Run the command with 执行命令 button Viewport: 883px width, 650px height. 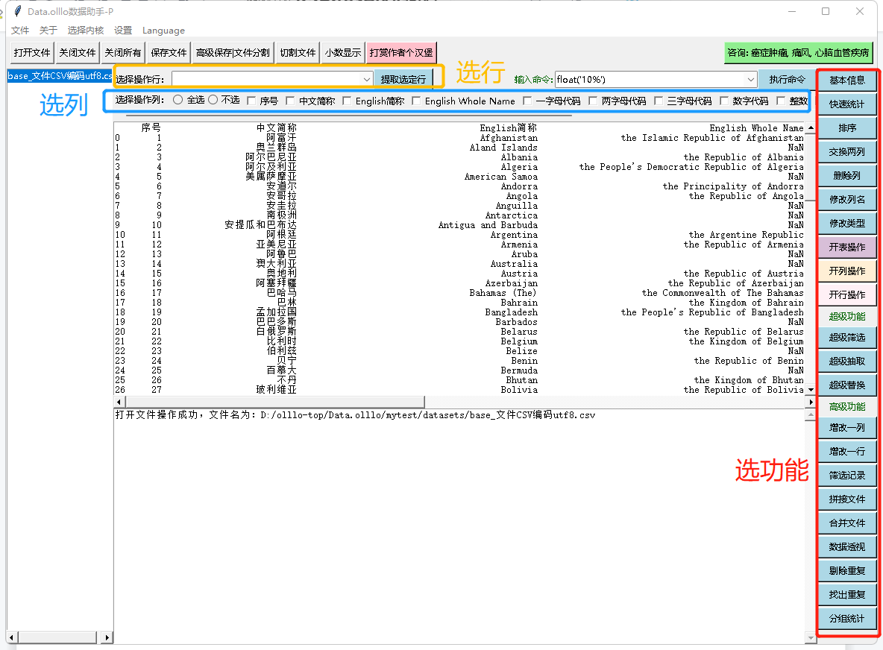point(787,79)
